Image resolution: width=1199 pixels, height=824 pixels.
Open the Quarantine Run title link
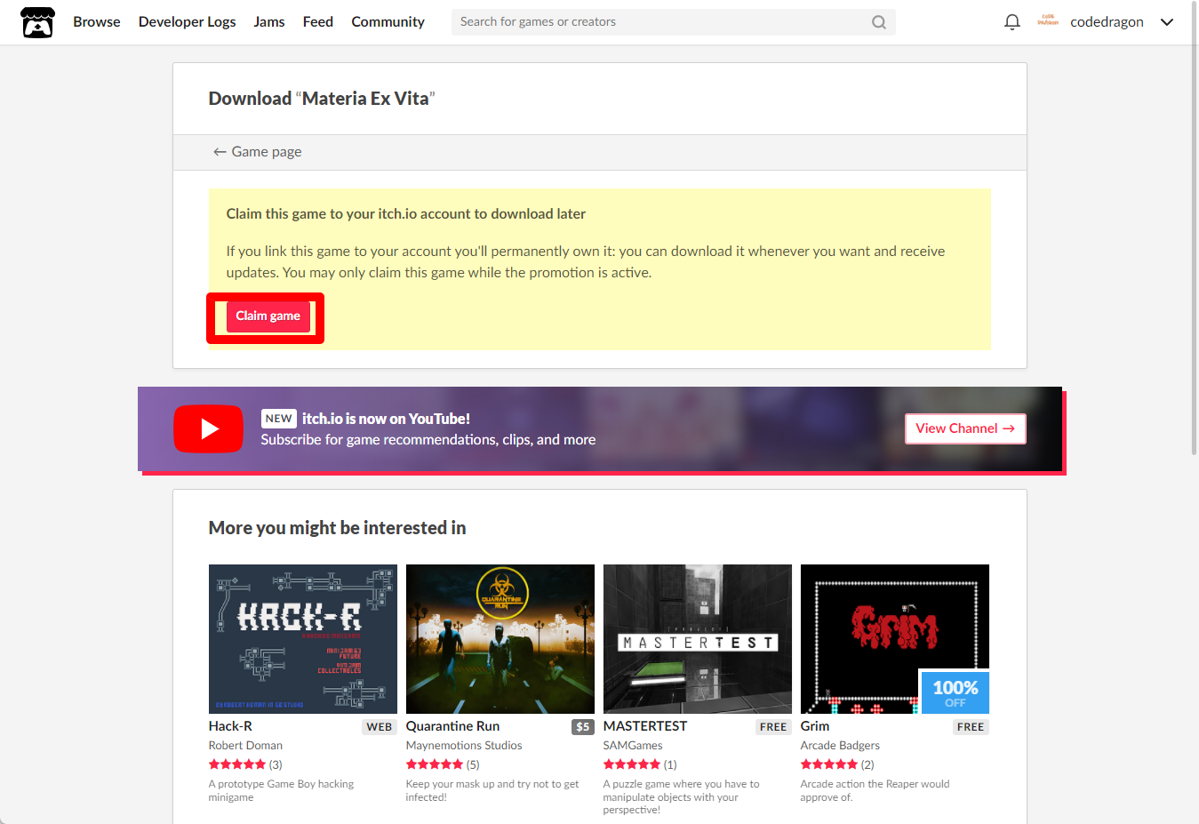[452, 726]
